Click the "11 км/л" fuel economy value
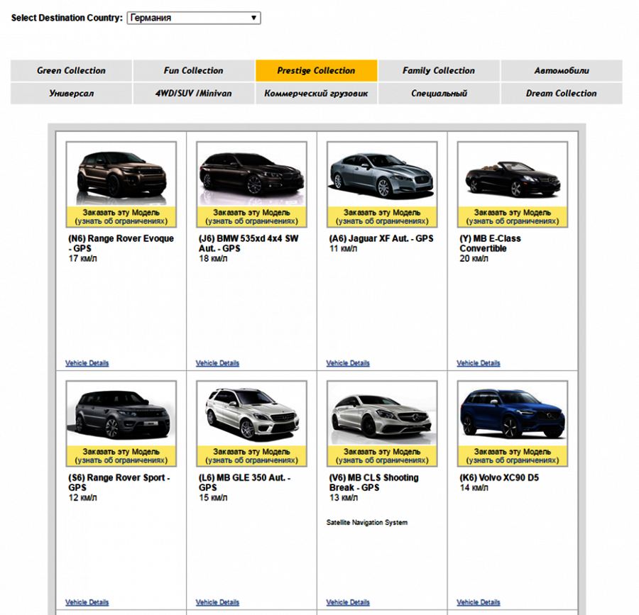The image size is (639, 615). tap(343, 249)
